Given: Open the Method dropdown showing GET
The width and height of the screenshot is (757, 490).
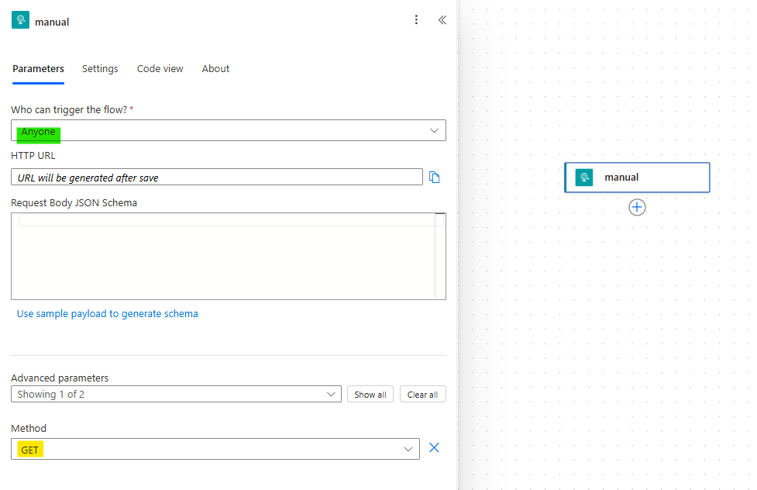Looking at the screenshot, I should coord(408,449).
